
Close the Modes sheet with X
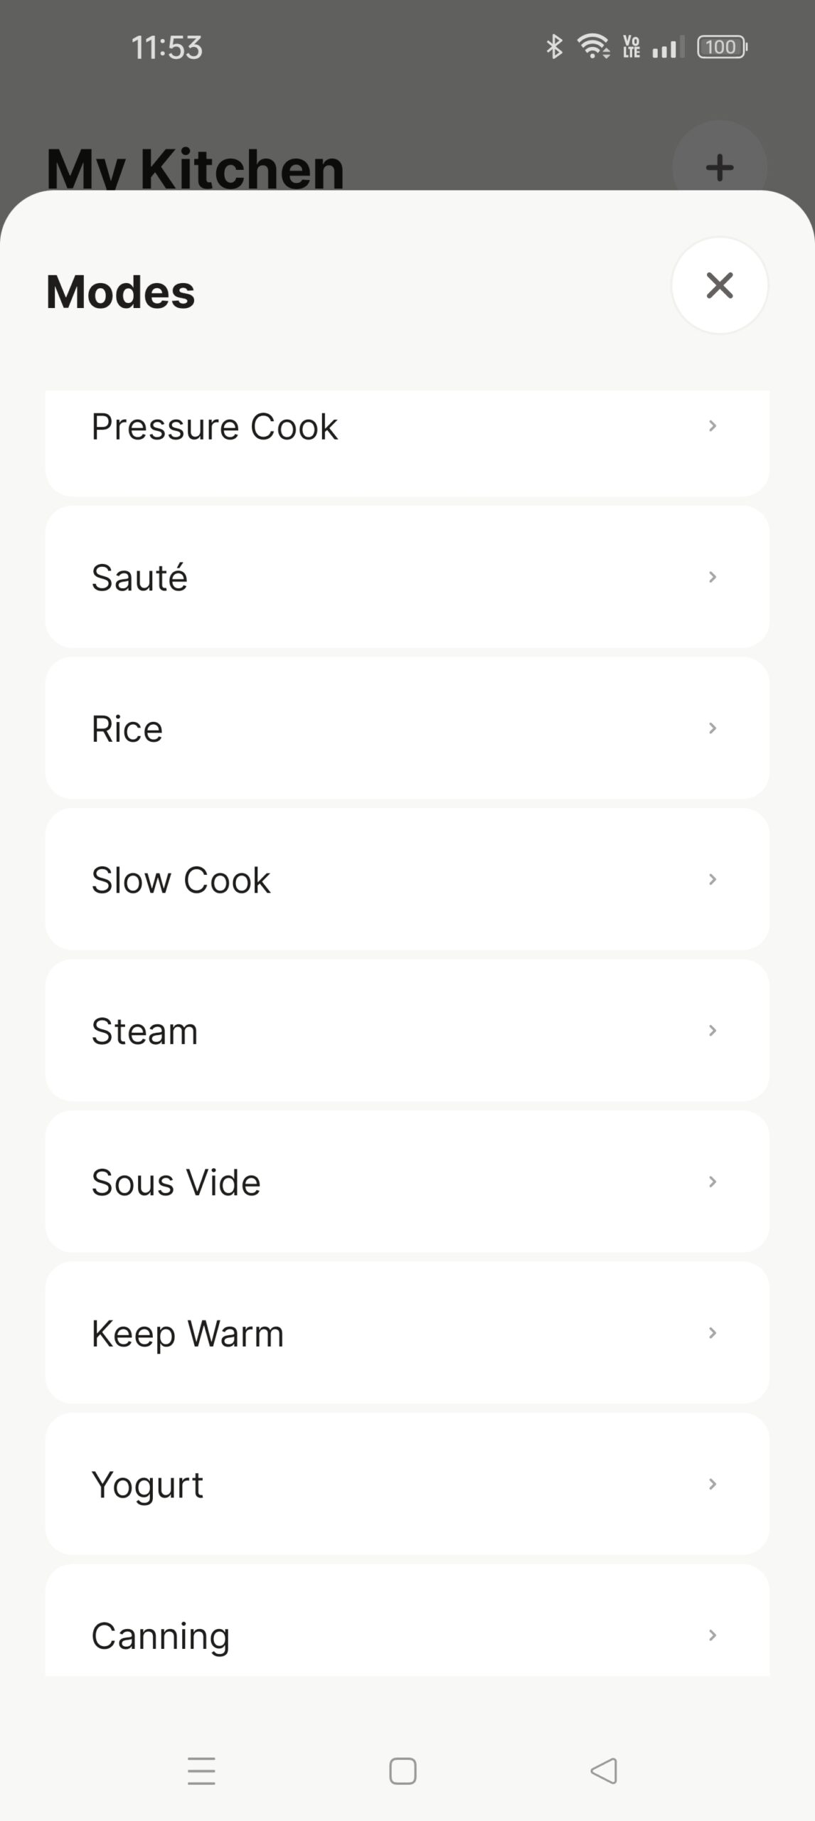pos(719,285)
